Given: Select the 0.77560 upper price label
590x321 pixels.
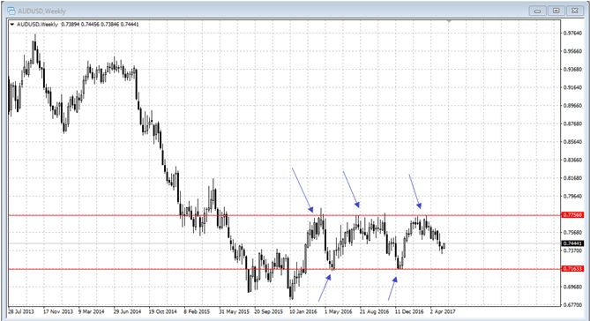Looking at the screenshot, I should click(572, 215).
